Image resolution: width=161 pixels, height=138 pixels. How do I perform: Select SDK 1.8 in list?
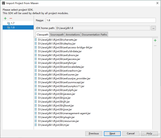pos(18,28)
